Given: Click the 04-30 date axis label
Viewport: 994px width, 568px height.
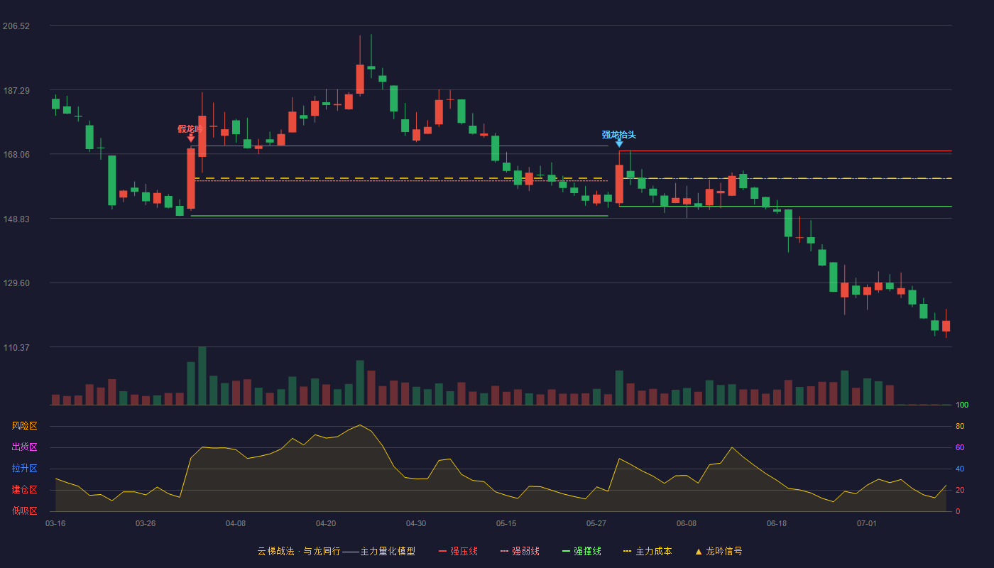Looking at the screenshot, I should pyautogui.click(x=416, y=523).
